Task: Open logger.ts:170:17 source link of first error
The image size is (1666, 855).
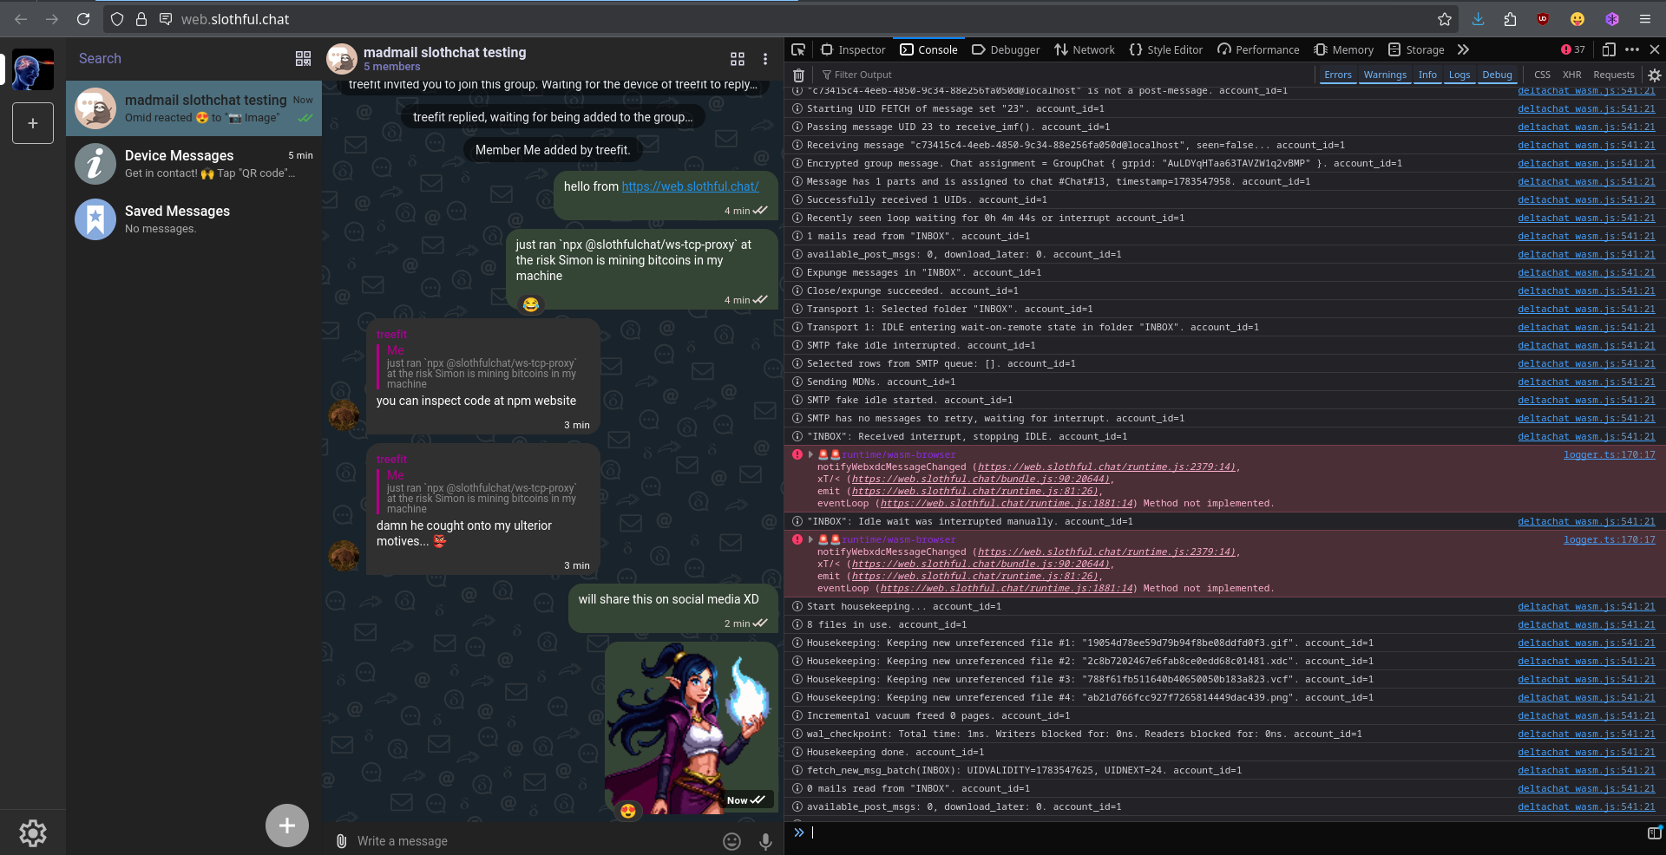Action: [x=1610, y=454]
